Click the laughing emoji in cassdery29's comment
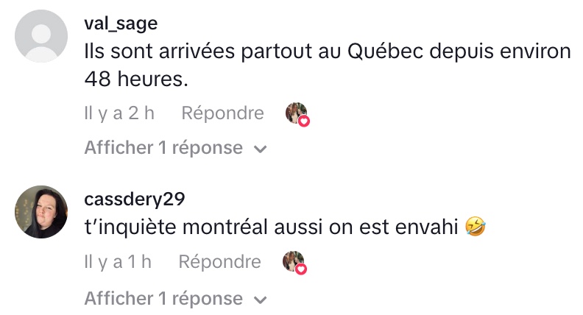Screen dimensions: 583x315 click(x=476, y=230)
